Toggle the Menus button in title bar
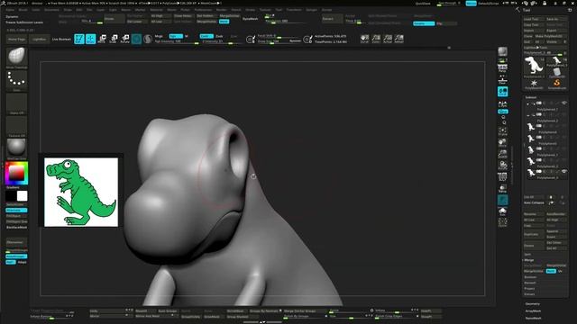Screen dimensions: 577x324 (471, 4)
